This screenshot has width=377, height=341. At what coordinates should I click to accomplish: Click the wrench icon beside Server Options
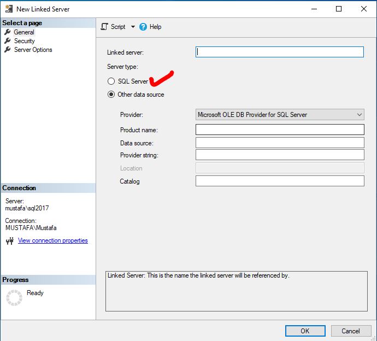click(8, 49)
